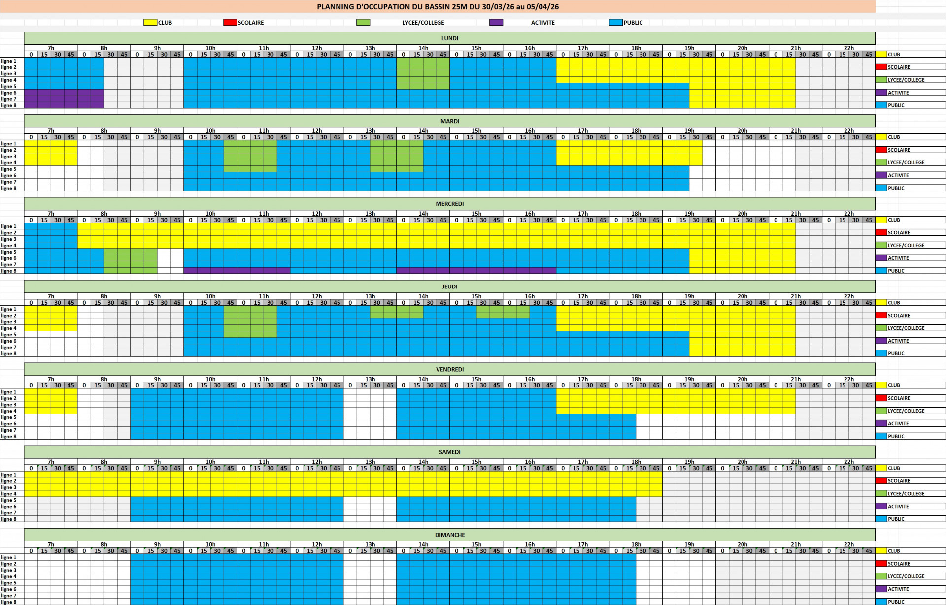946x605 pixels.
Task: Click the blue PUBLIC swatch in top legend
Action: click(615, 22)
